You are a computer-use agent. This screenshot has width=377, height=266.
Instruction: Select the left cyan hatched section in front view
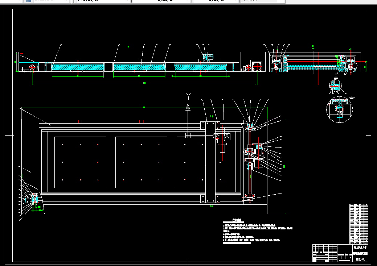78,67
